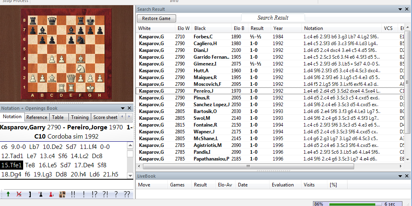Screen dimensions: 412x206
Task: Annotate move with double exclamation '!!'
Action: [x=73, y=194]
